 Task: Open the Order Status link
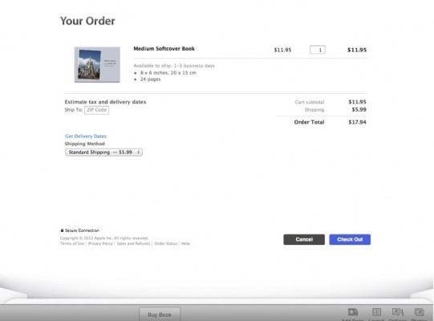[x=165, y=243]
